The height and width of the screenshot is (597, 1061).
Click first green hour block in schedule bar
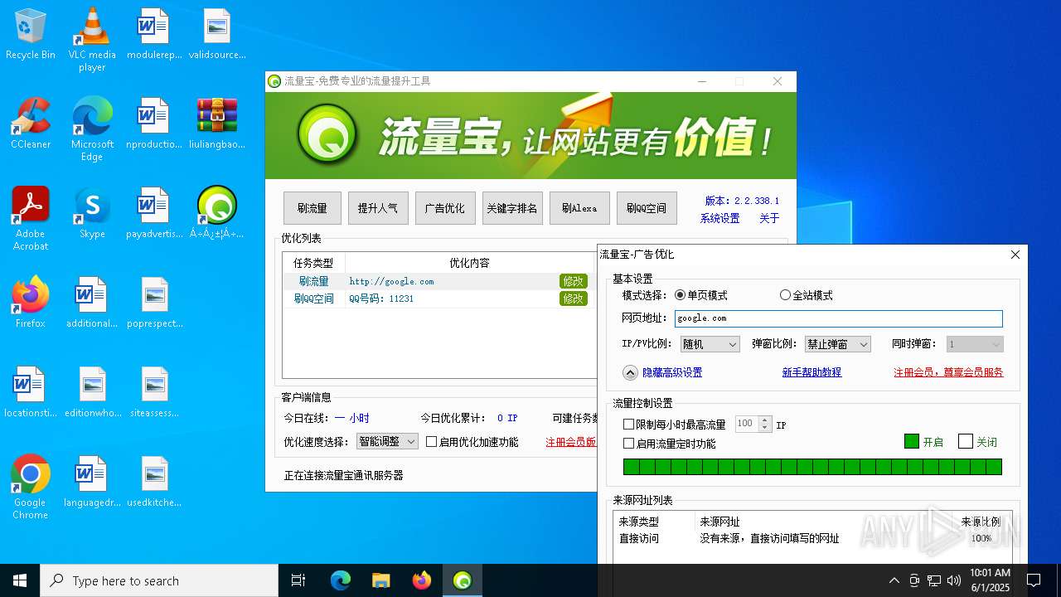point(631,467)
